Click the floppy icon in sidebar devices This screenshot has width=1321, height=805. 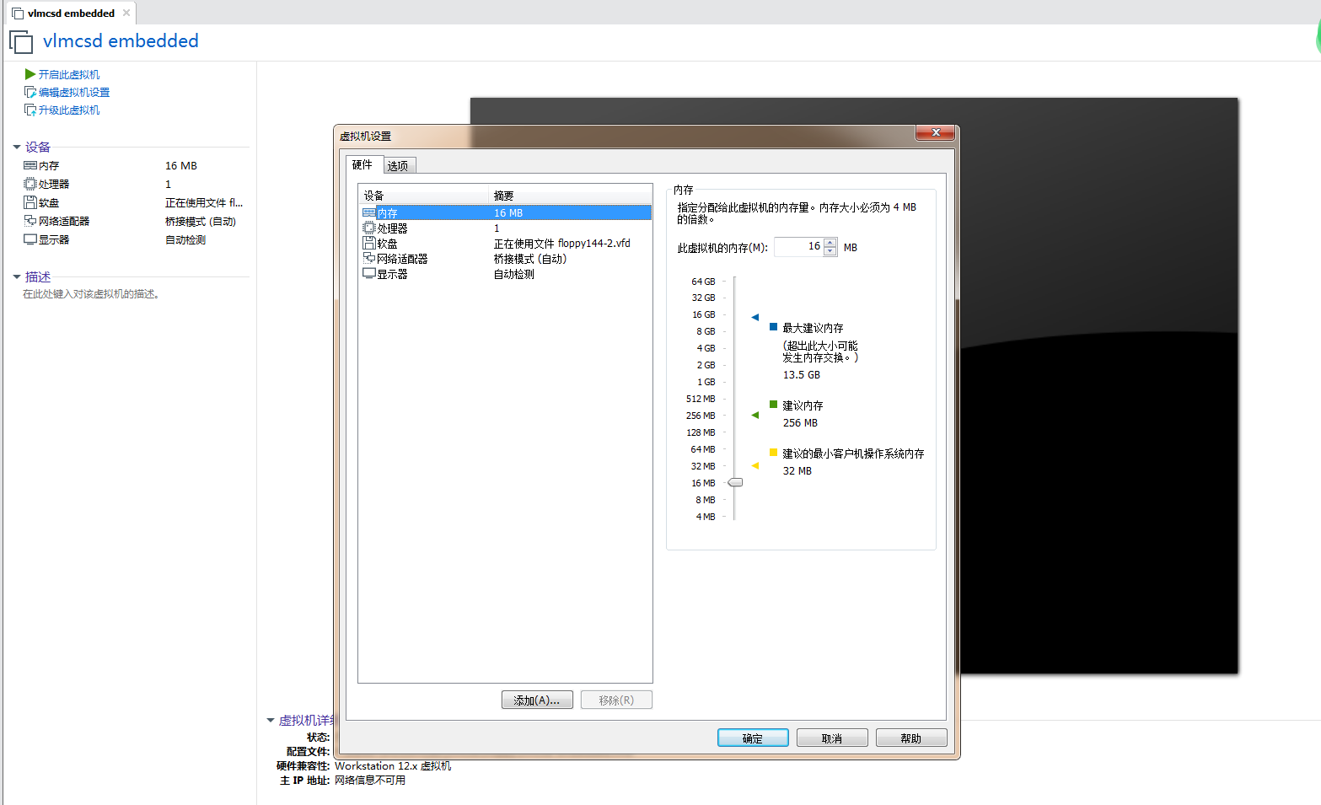tap(30, 202)
